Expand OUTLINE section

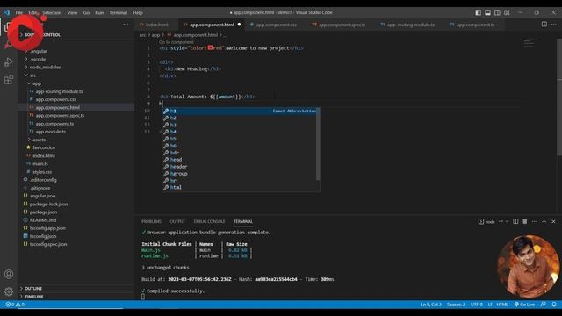pos(33,289)
